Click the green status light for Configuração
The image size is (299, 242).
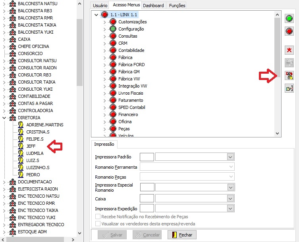coord(113,29)
